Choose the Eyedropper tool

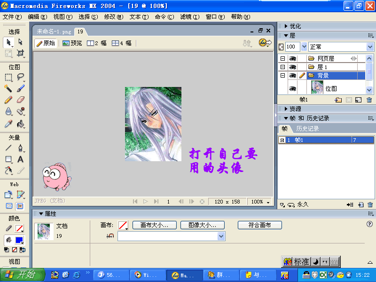tap(8, 124)
